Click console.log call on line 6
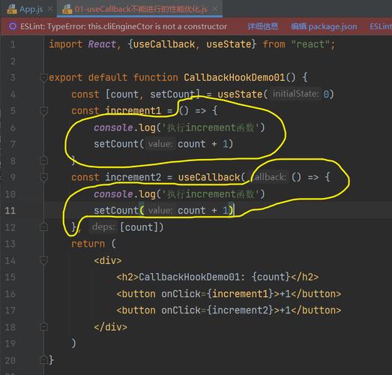 (x=178, y=127)
